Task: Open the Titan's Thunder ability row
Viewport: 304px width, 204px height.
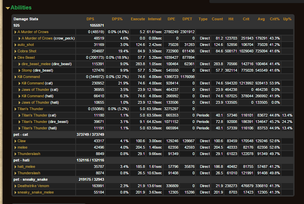Action: [30, 109]
